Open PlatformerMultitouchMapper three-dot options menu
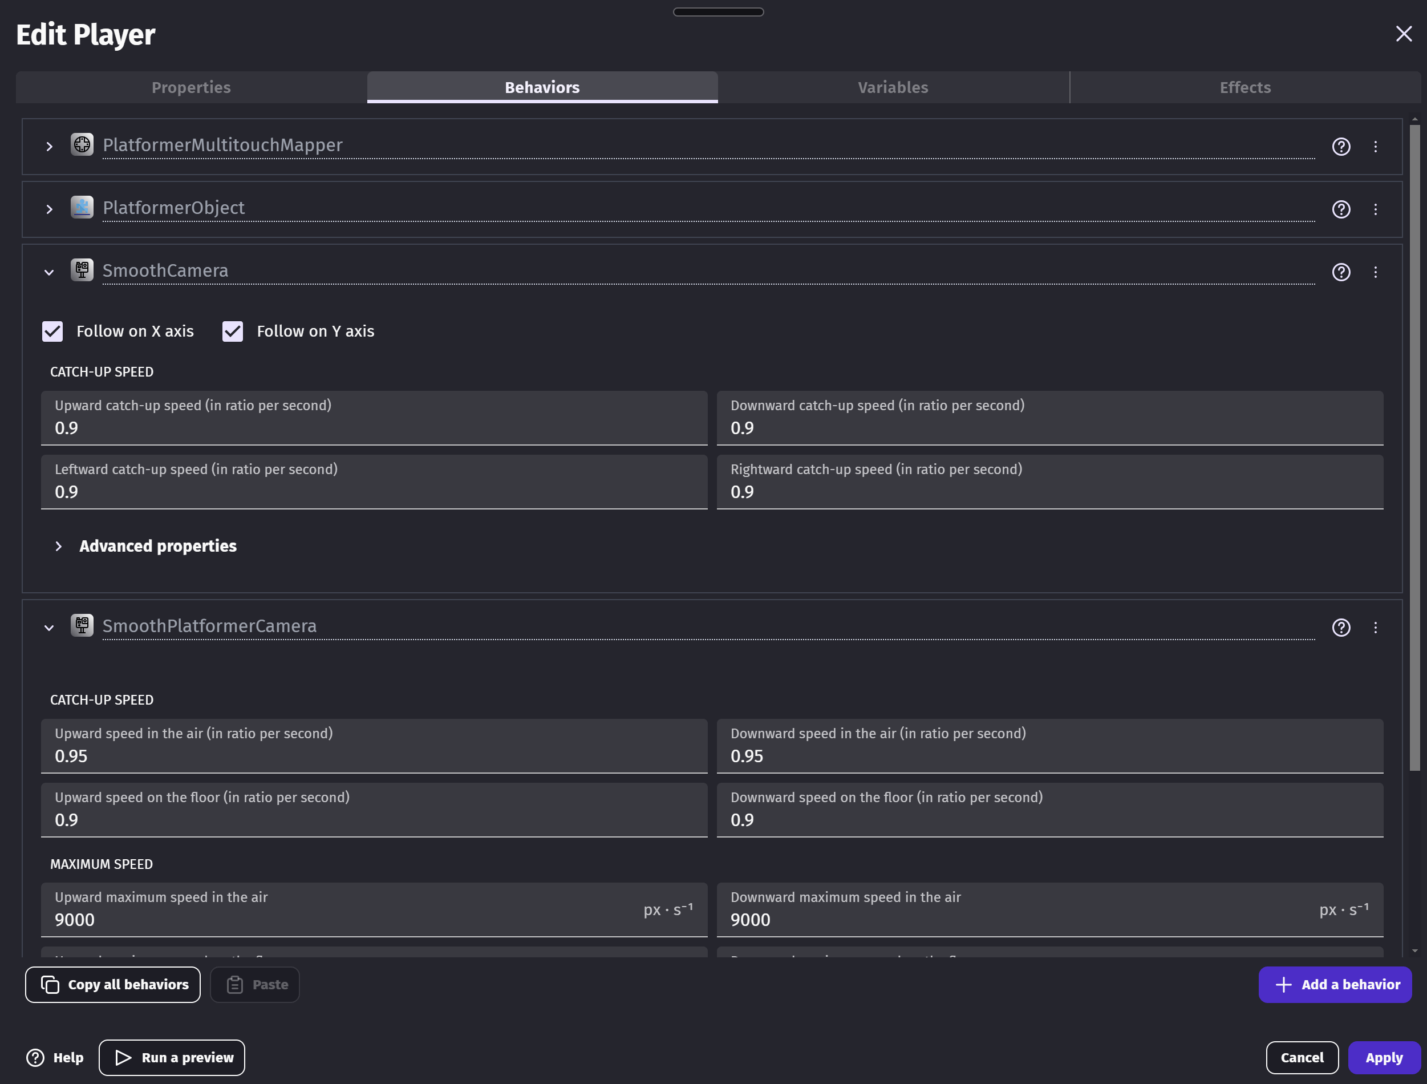The height and width of the screenshot is (1084, 1427). pos(1375,147)
